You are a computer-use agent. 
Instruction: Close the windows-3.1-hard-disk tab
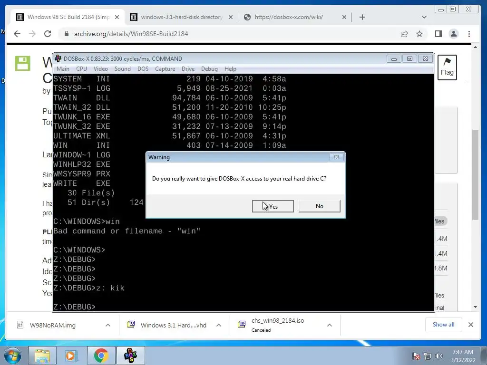click(231, 17)
